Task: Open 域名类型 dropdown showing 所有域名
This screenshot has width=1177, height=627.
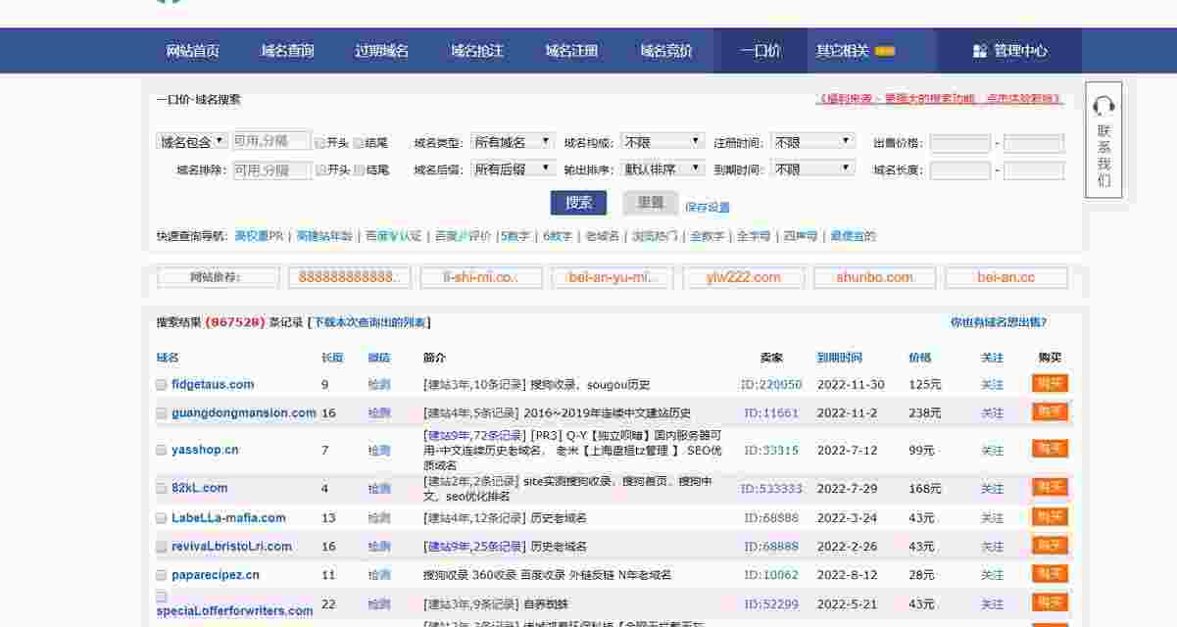Action: (x=513, y=142)
